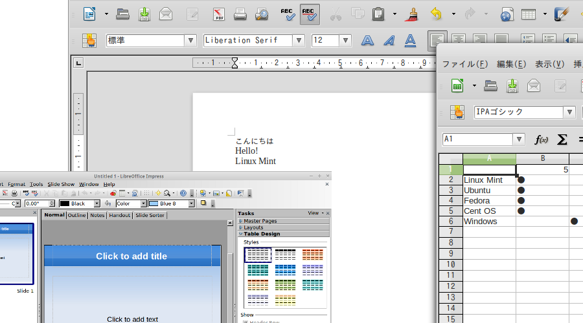Open Impress line color Black dropdown
583x323 pixels.
coord(97,203)
